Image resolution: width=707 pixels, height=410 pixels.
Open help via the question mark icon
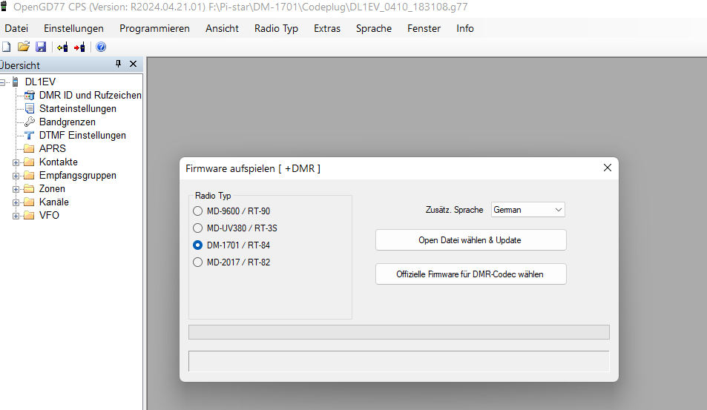101,47
